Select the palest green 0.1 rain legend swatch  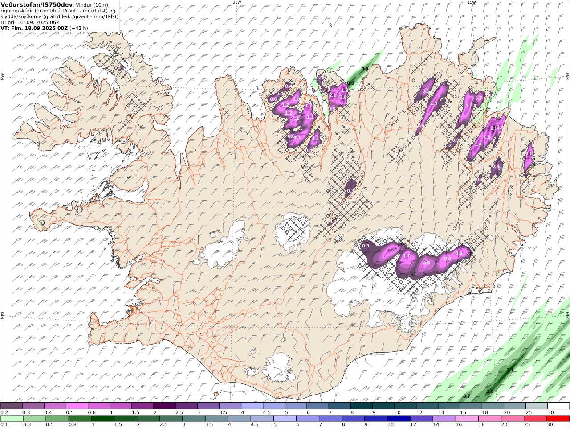12,418
